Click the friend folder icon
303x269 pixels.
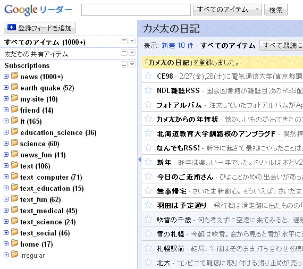coord(14,109)
